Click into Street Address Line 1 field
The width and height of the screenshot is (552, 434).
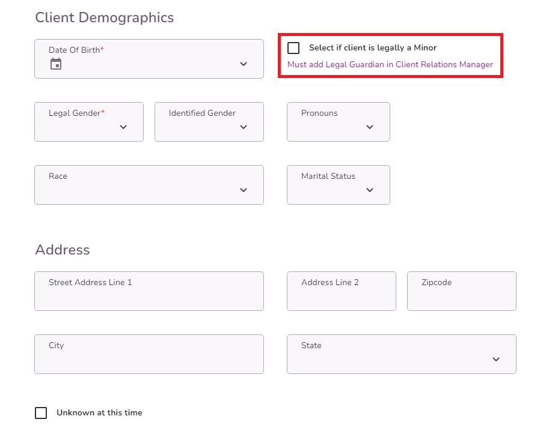pos(149,291)
